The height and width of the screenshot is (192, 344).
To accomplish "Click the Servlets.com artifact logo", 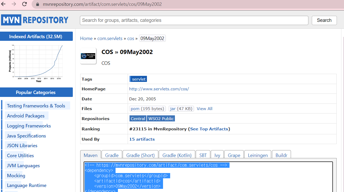I will tap(88, 56).
